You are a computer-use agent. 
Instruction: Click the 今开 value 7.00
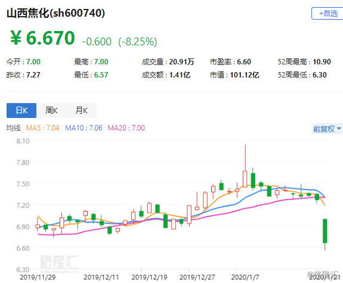(33, 62)
